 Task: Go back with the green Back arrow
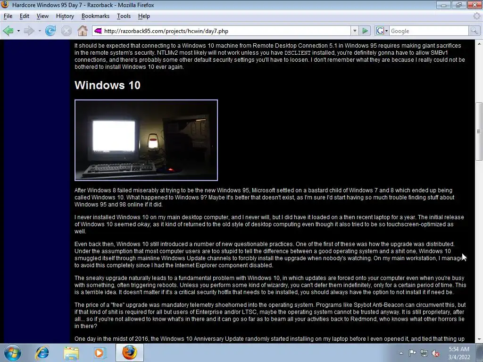tap(8, 31)
